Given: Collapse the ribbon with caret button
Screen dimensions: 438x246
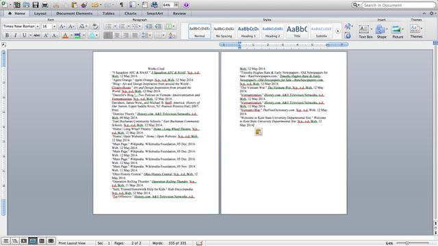Looking at the screenshot, I should tap(424, 14).
